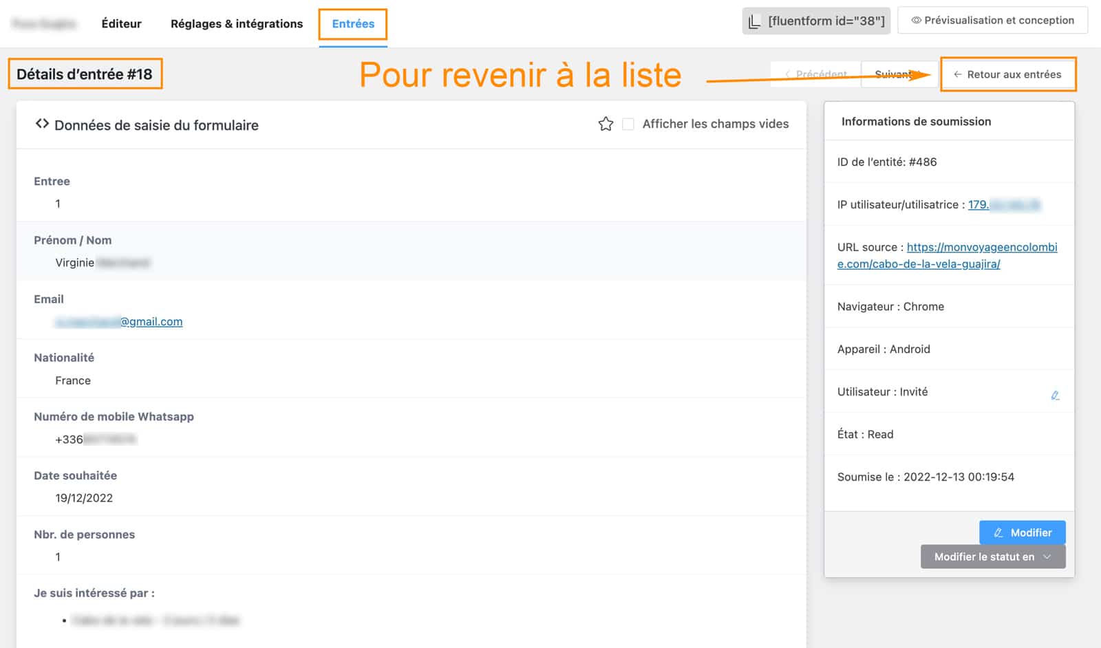This screenshot has height=648, width=1101.
Task: Switch to the Éditeur tab
Action: pyautogui.click(x=121, y=23)
